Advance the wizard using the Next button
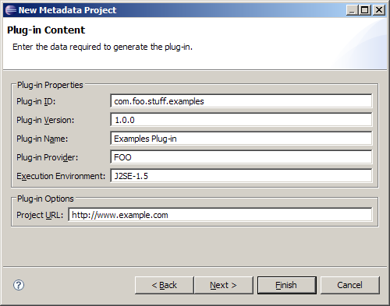The height and width of the screenshot is (306, 390). [x=224, y=285]
